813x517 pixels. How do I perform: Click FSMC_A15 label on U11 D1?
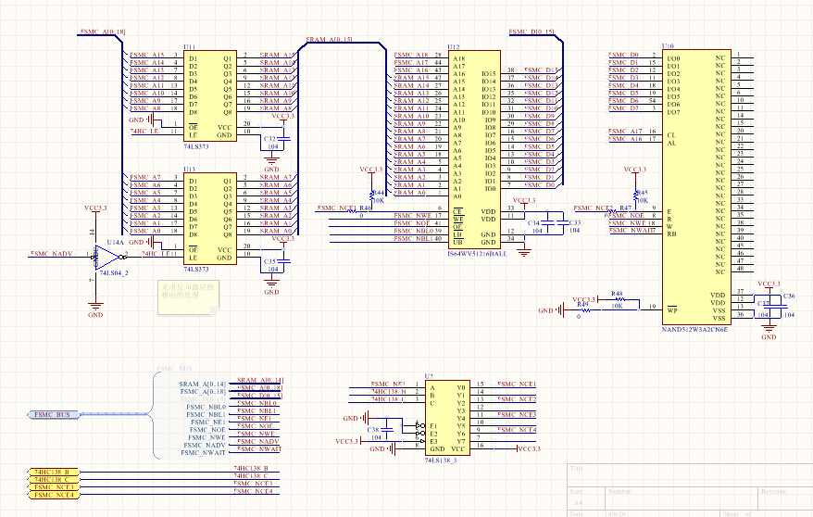[146, 55]
